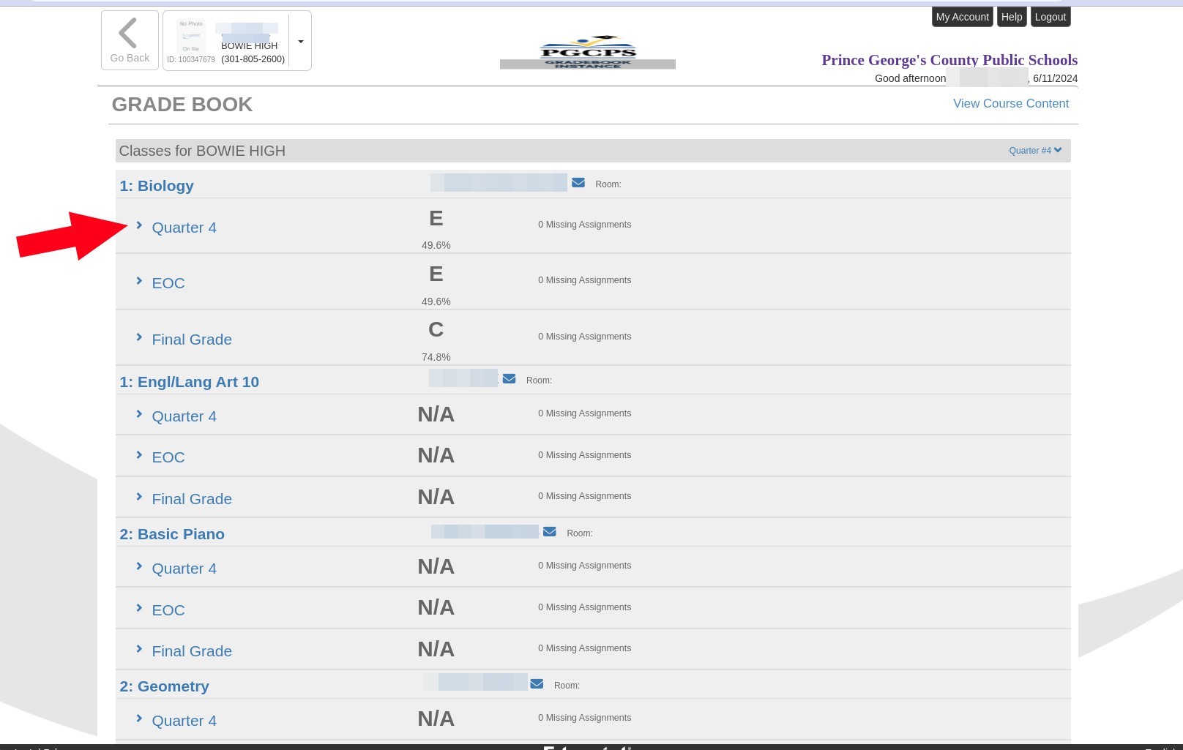The height and width of the screenshot is (750, 1183).
Task: Expand Engl/Lang Art 10 Quarter 4 chevron
Action: (139, 414)
